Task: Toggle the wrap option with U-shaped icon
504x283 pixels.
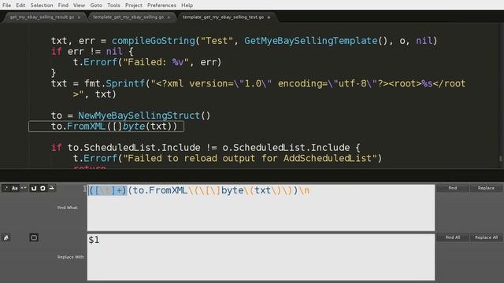Action: pos(34,189)
